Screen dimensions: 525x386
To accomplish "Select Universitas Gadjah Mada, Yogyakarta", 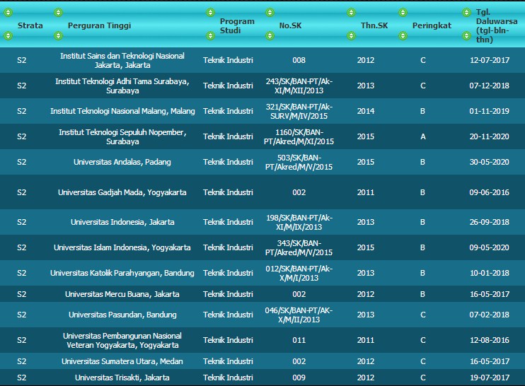I will (122, 192).
